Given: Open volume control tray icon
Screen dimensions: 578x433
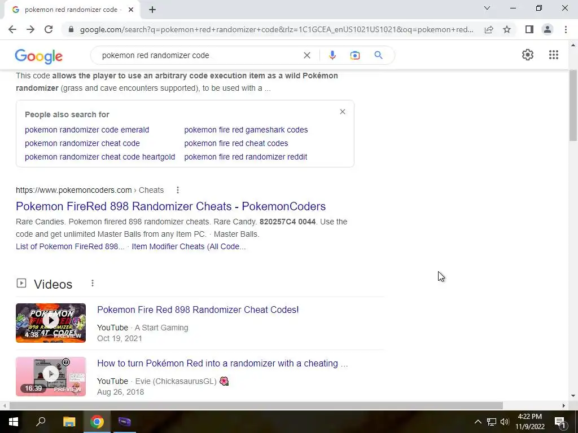Looking at the screenshot, I should pyautogui.click(x=505, y=422).
